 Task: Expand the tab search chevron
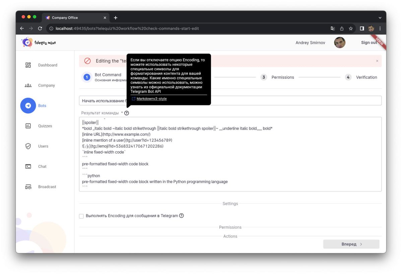[x=380, y=18]
